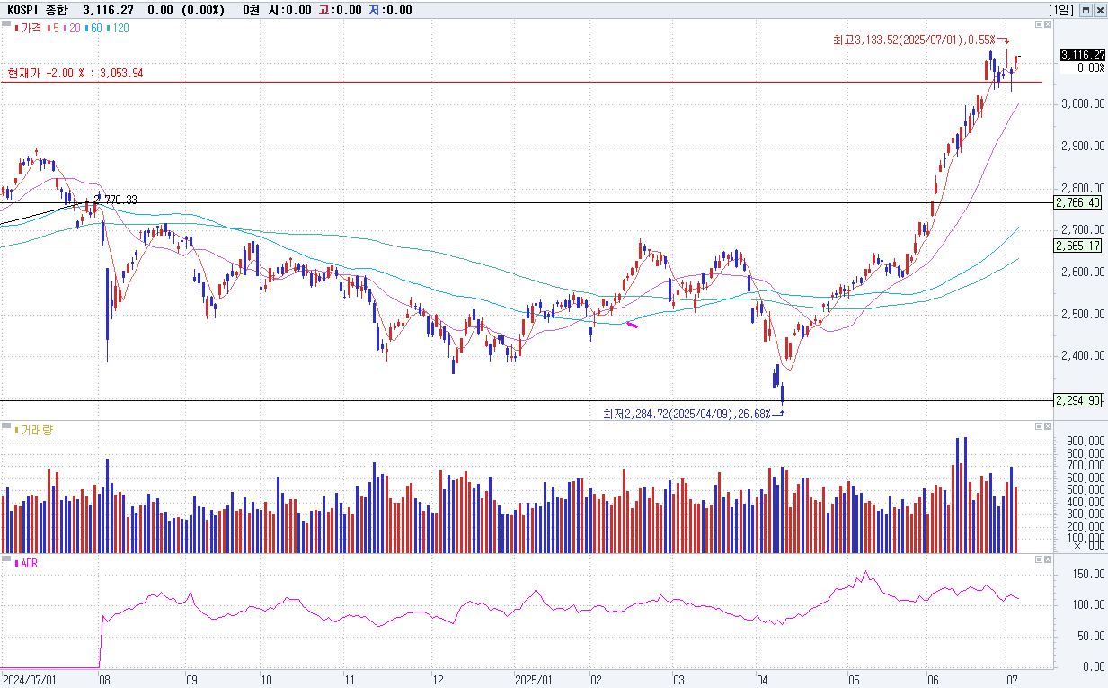The image size is (1108, 688).
Task: Minimize the ADR indicator pane
Action: pyautogui.click(x=1039, y=559)
